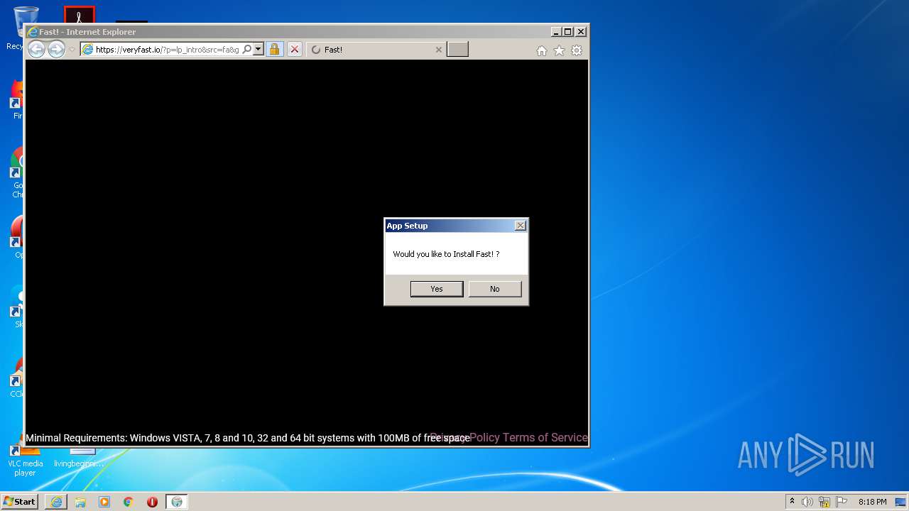Click the Show desktop button
Screen dimensions: 909x511
click(x=902, y=502)
